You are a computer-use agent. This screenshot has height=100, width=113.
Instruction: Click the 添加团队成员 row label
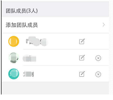click(x=22, y=25)
